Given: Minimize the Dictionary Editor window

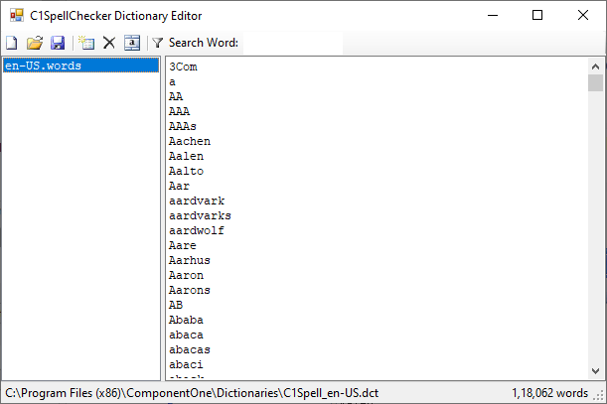Looking at the screenshot, I should (493, 16).
